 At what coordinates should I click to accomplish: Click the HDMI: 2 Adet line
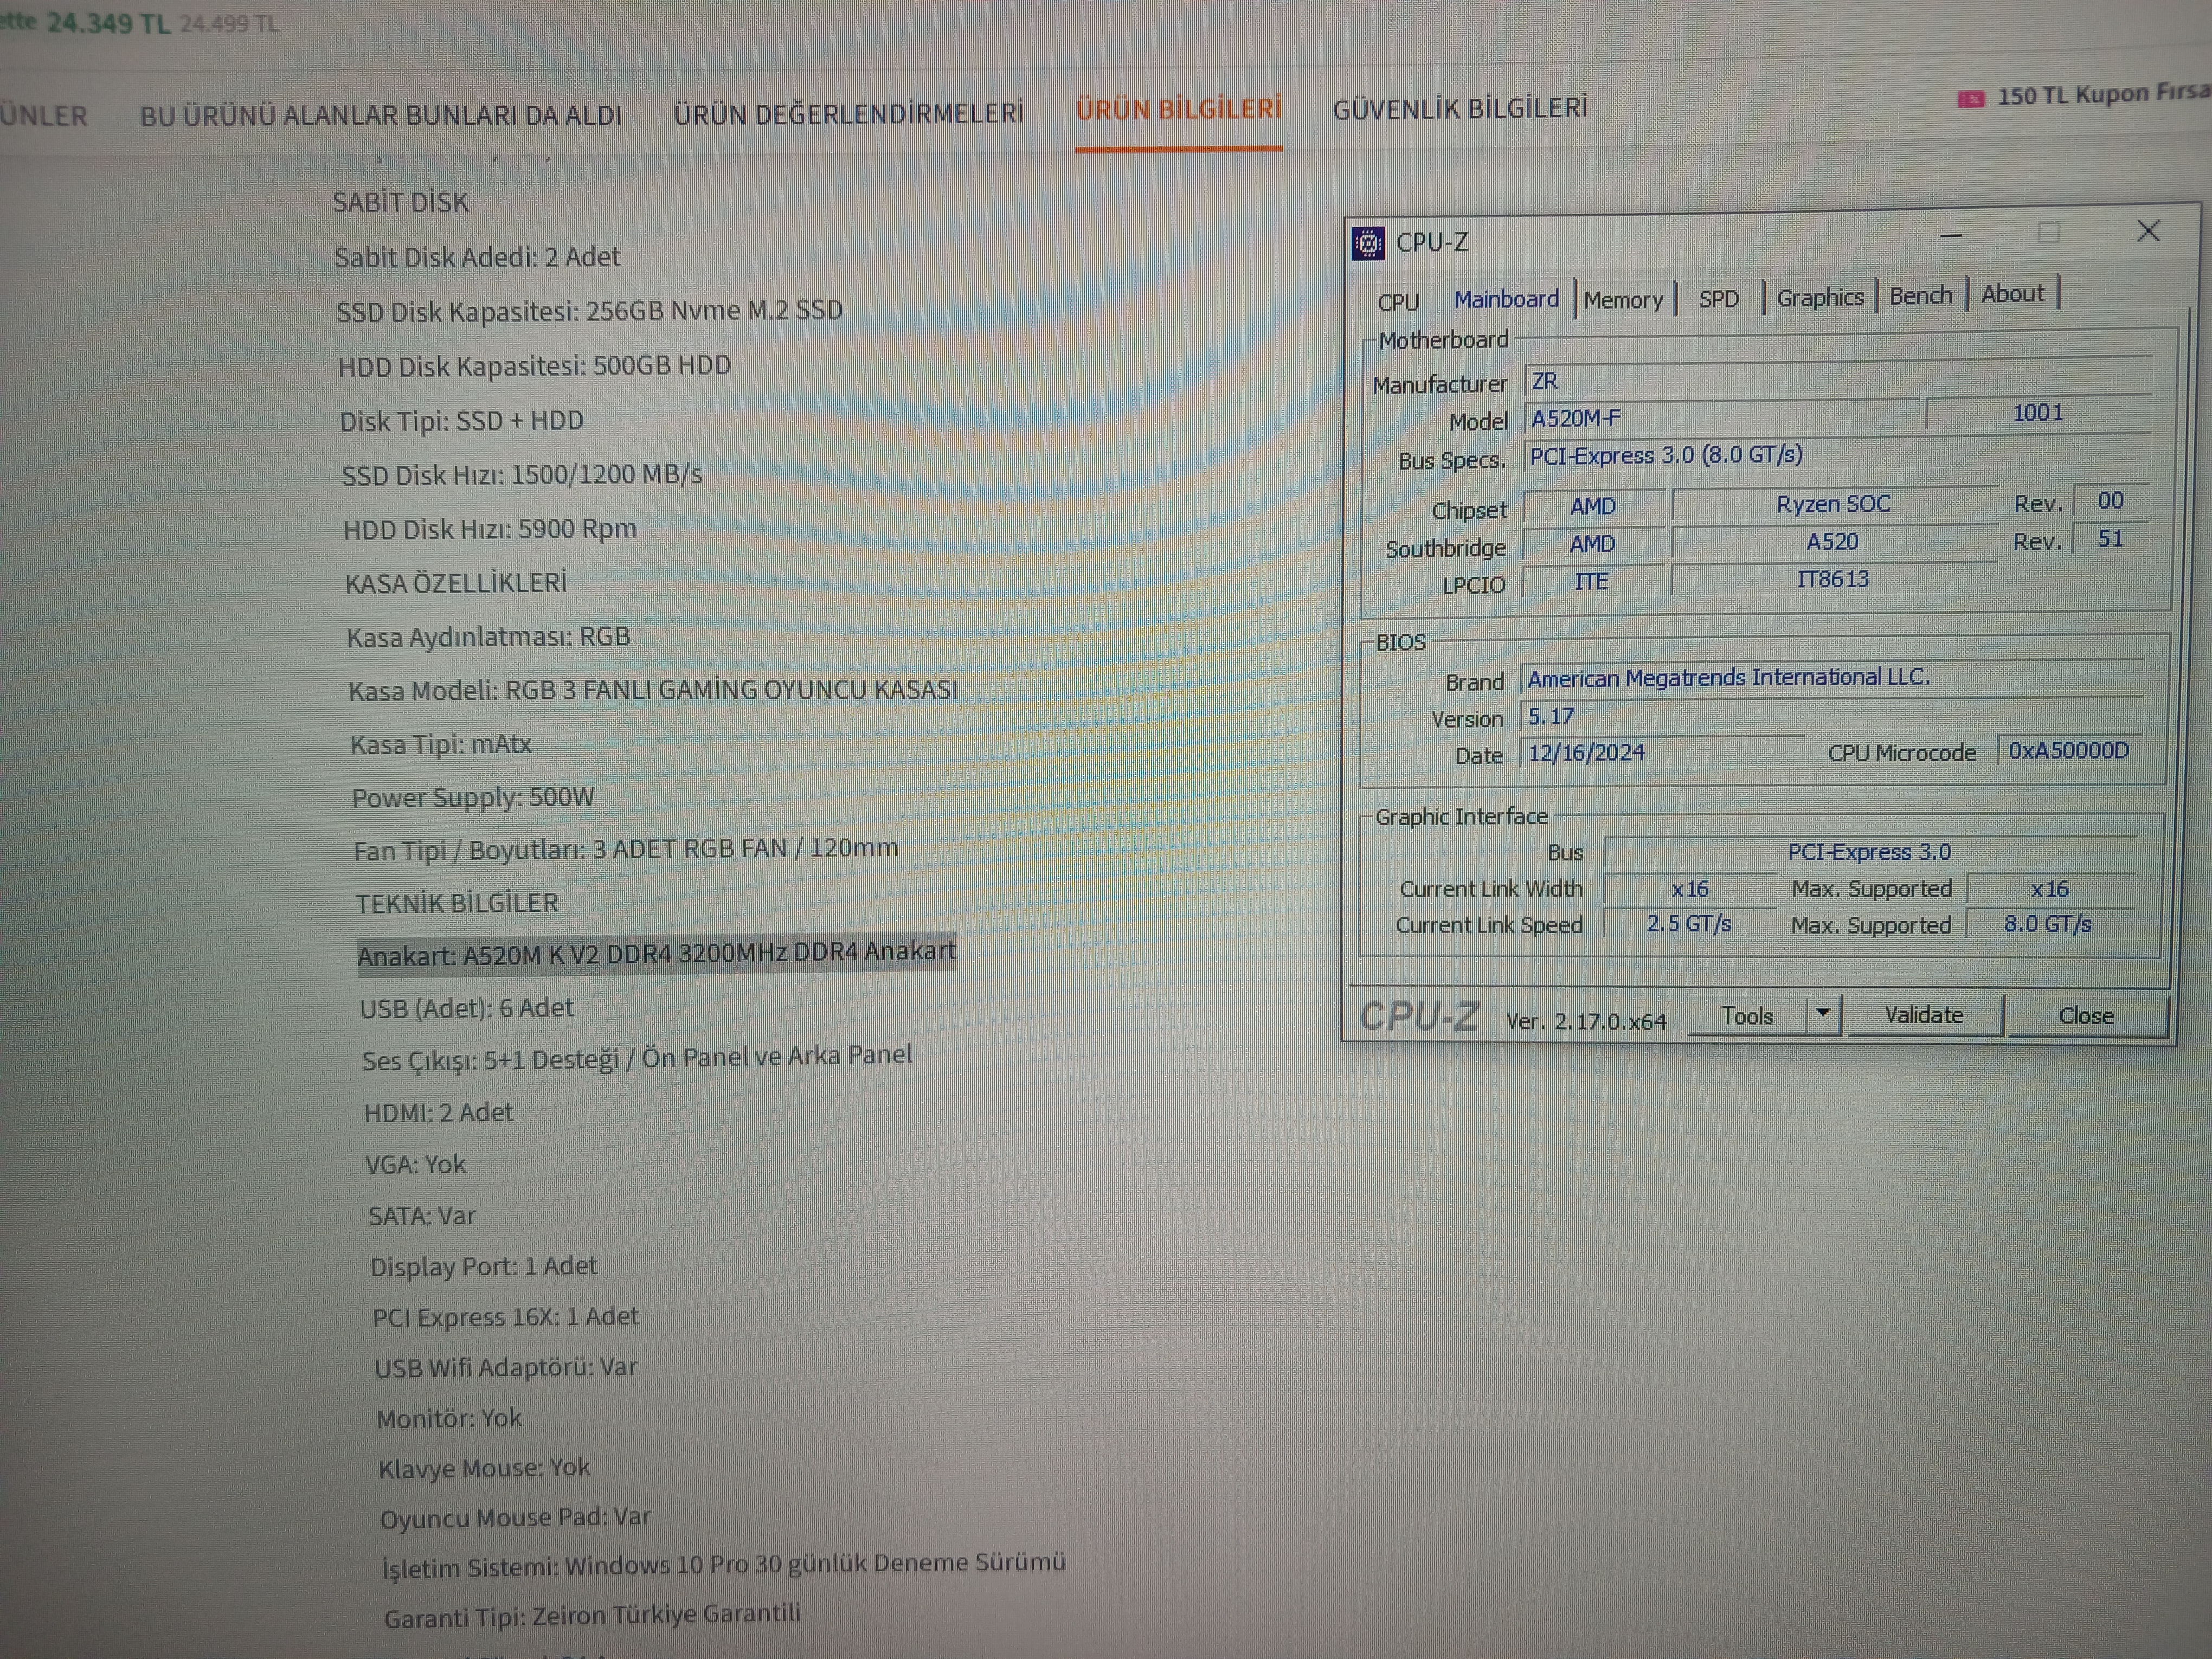click(438, 1113)
